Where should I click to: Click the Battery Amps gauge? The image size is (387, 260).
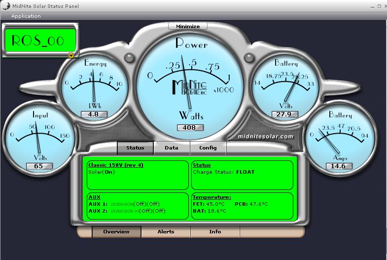tap(340, 138)
